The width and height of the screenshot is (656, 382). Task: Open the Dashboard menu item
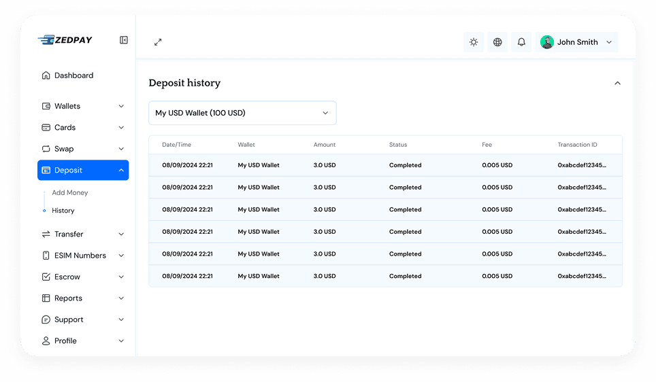click(x=73, y=75)
